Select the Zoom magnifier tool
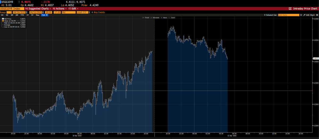319x139 pixels. [171, 18]
